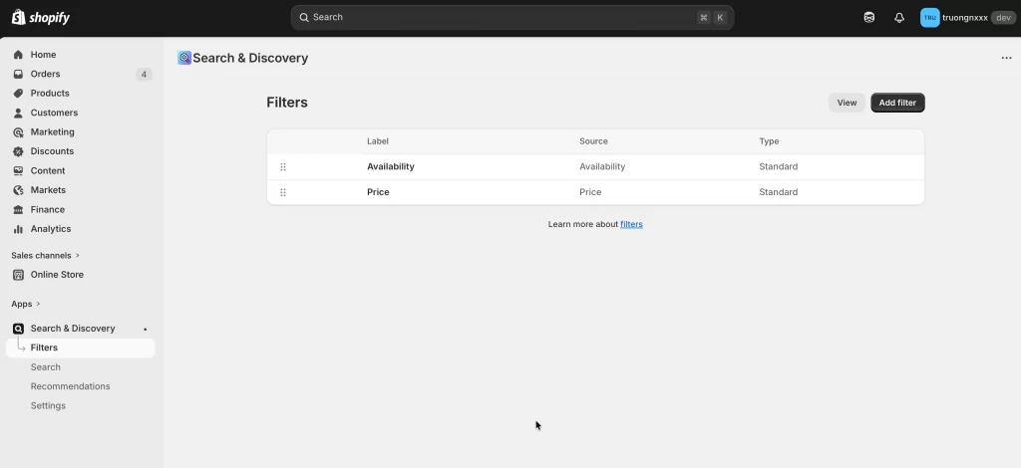
Task: Focus the top search field
Action: pos(512,18)
